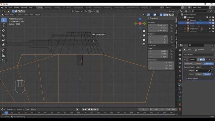The height and width of the screenshot is (121, 215).
Task: Open the Edit menu
Action: [10, 7]
